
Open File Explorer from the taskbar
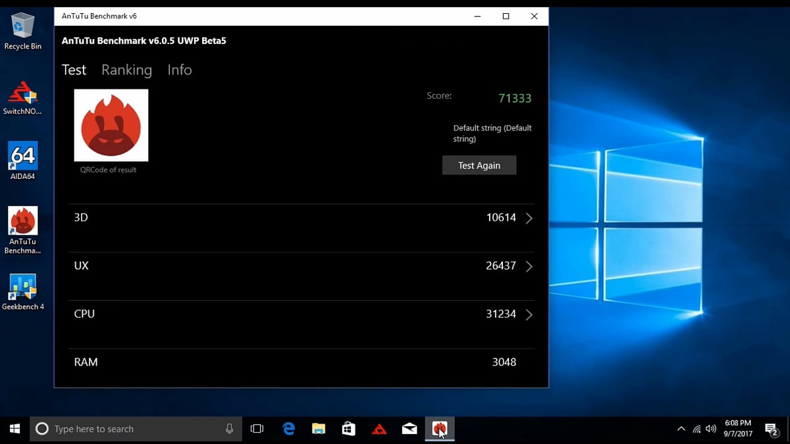coord(319,429)
